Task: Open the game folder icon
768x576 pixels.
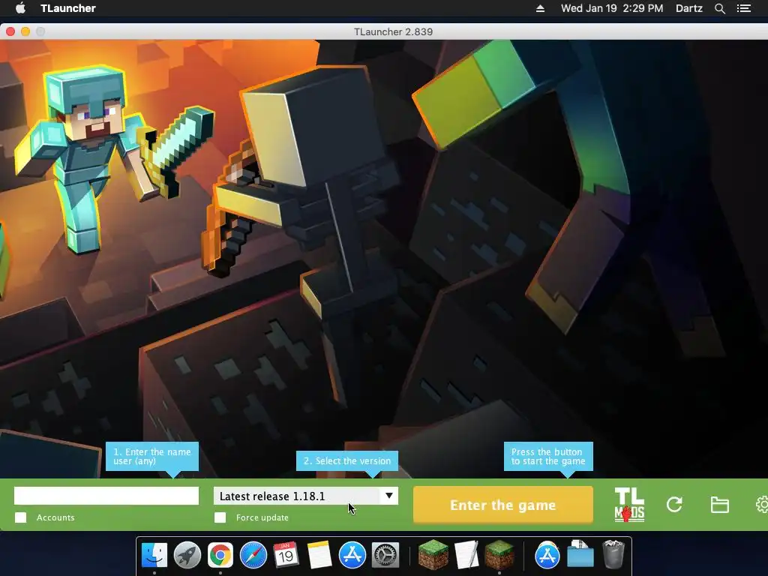Action: [x=719, y=505]
